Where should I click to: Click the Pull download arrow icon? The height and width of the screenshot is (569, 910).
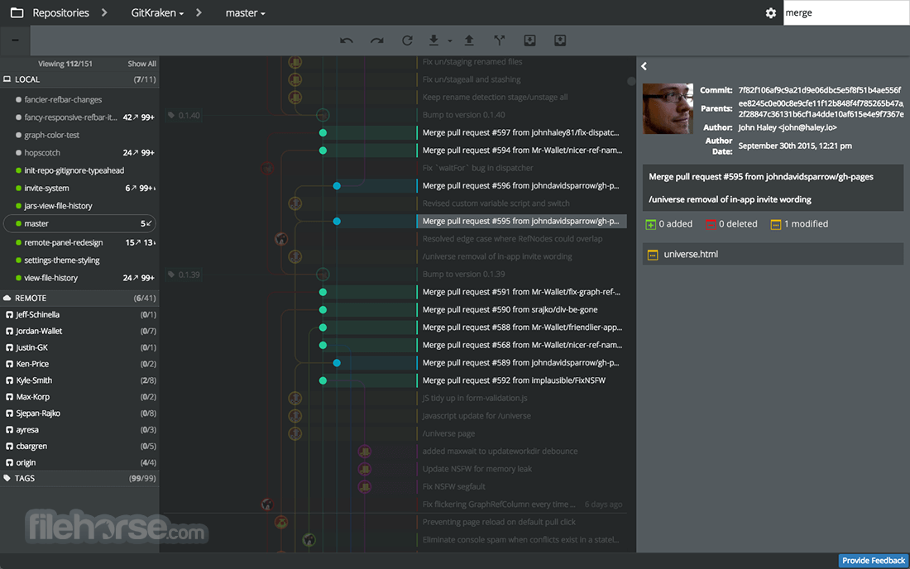433,40
